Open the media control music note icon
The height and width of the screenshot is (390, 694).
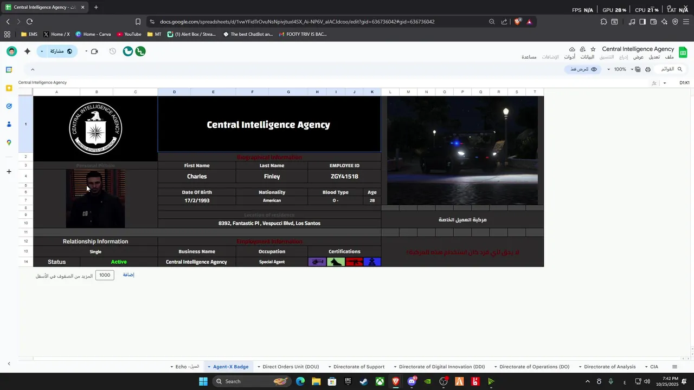[632, 22]
